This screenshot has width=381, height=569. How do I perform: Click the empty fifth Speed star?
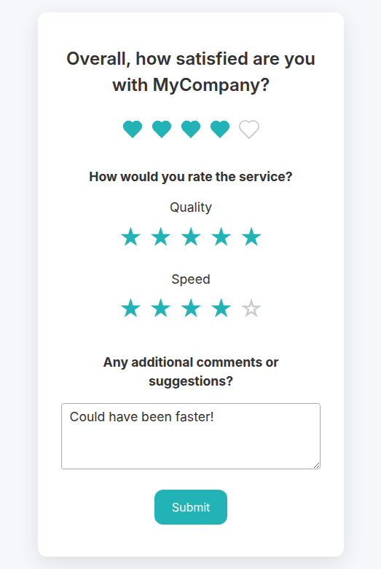pyautogui.click(x=251, y=309)
